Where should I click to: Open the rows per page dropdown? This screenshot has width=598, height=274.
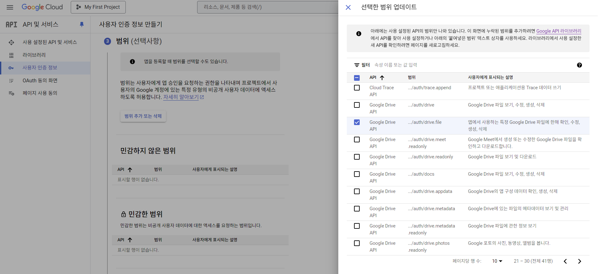pyautogui.click(x=497, y=261)
